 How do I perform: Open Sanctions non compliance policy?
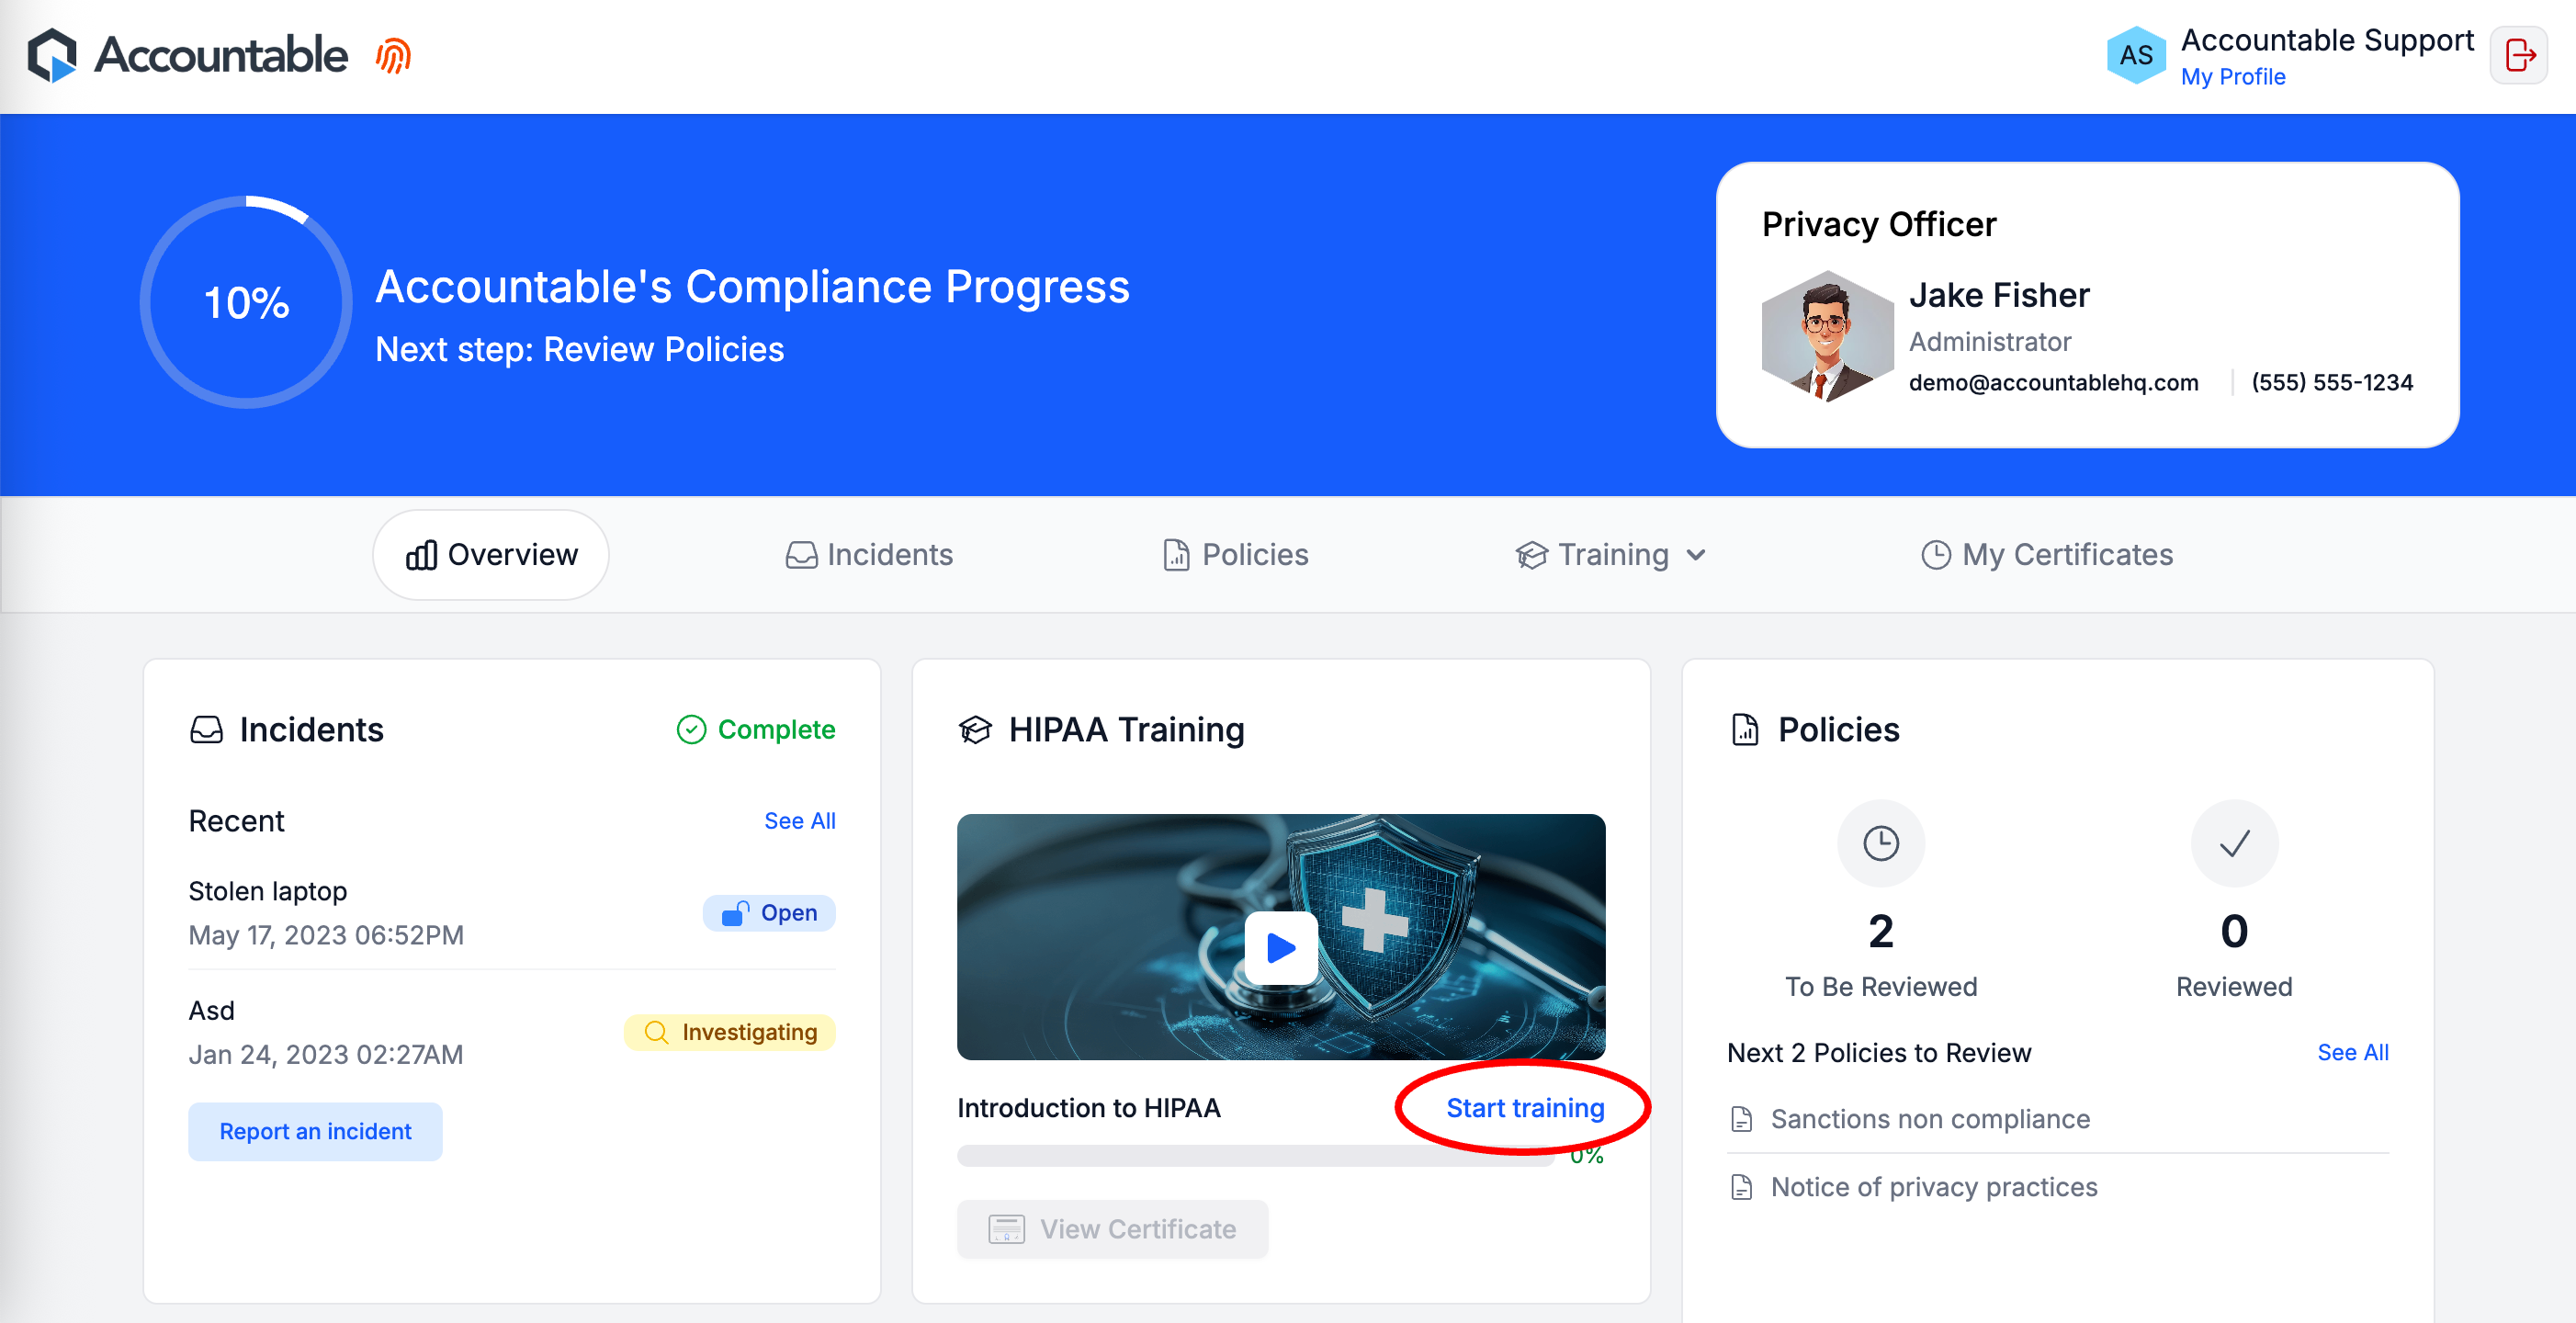(x=1929, y=1119)
